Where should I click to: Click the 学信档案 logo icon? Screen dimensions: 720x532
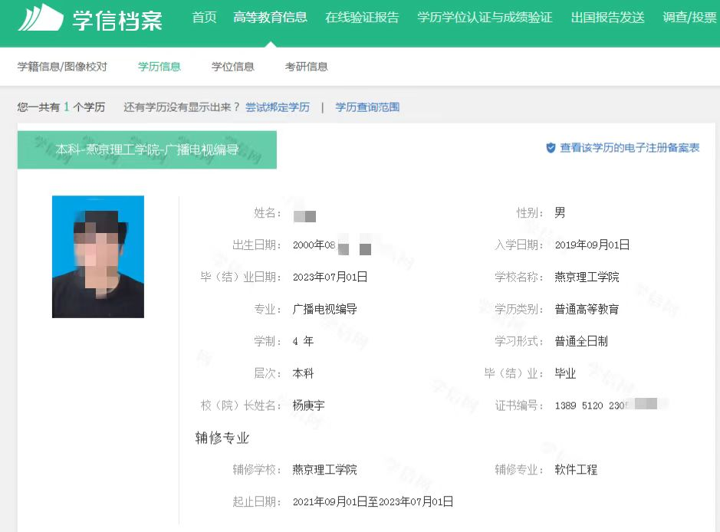[41, 18]
